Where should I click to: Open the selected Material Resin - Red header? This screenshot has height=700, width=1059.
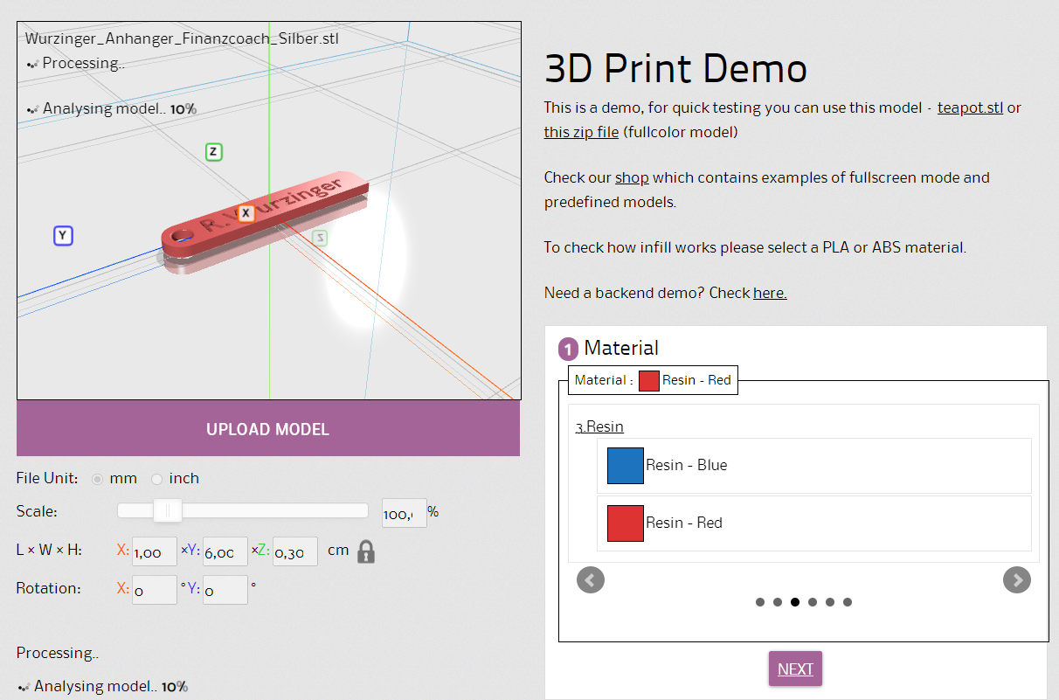653,380
